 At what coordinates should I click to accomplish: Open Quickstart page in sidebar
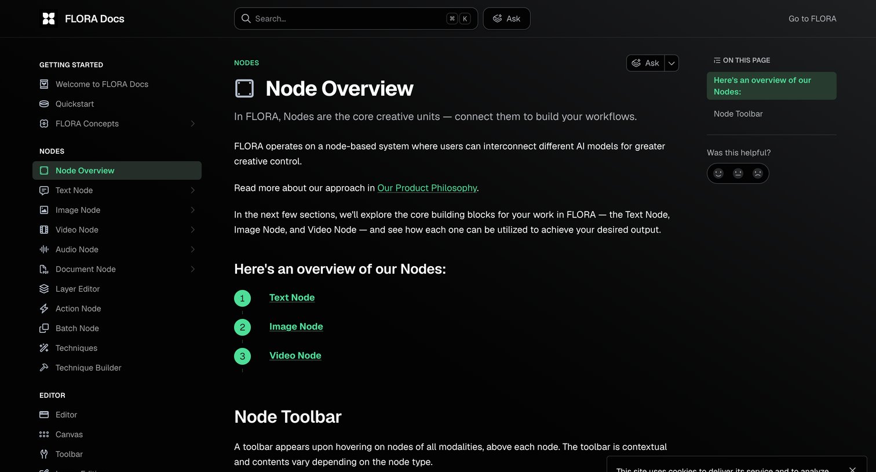(117, 104)
